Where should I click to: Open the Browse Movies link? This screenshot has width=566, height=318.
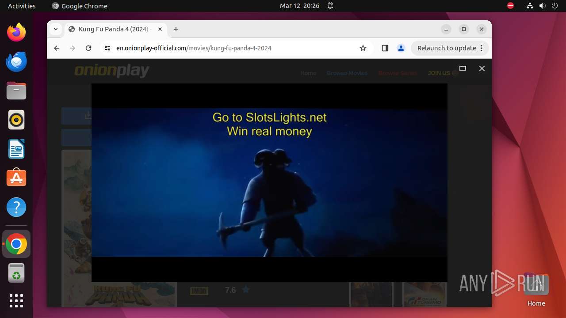(347, 73)
